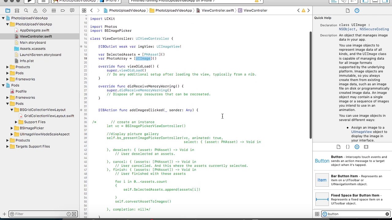
Task: Open the Issue navigator warning icon
Action: pos(35,10)
